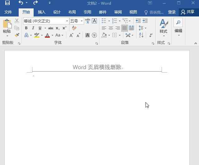Clear all formatting with eraser icon

tap(74, 28)
